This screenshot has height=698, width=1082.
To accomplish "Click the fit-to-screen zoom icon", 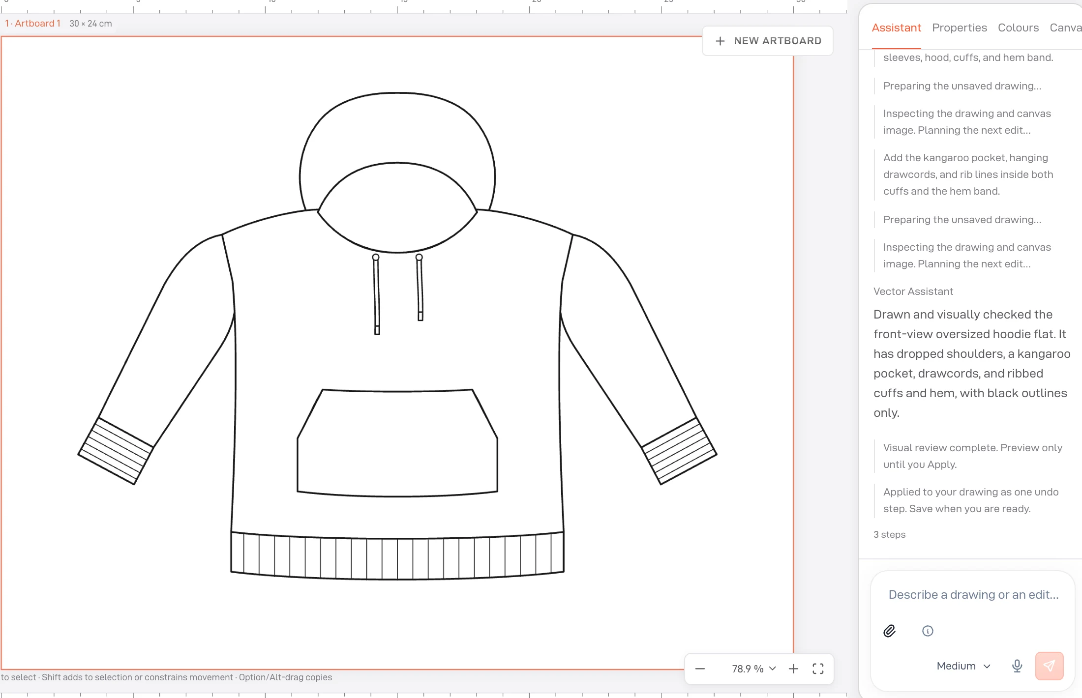I will coord(818,669).
